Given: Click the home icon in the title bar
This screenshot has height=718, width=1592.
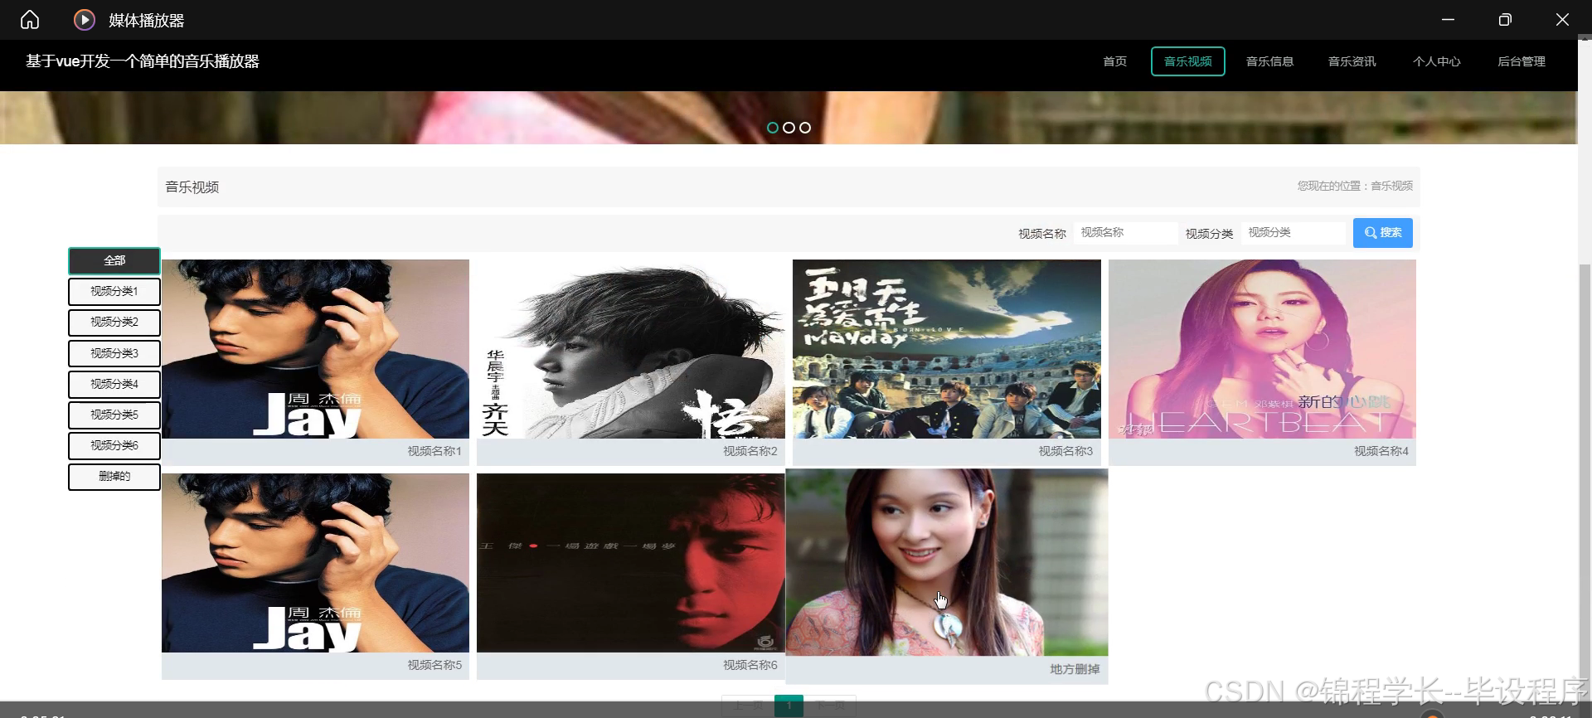Looking at the screenshot, I should [x=30, y=20].
